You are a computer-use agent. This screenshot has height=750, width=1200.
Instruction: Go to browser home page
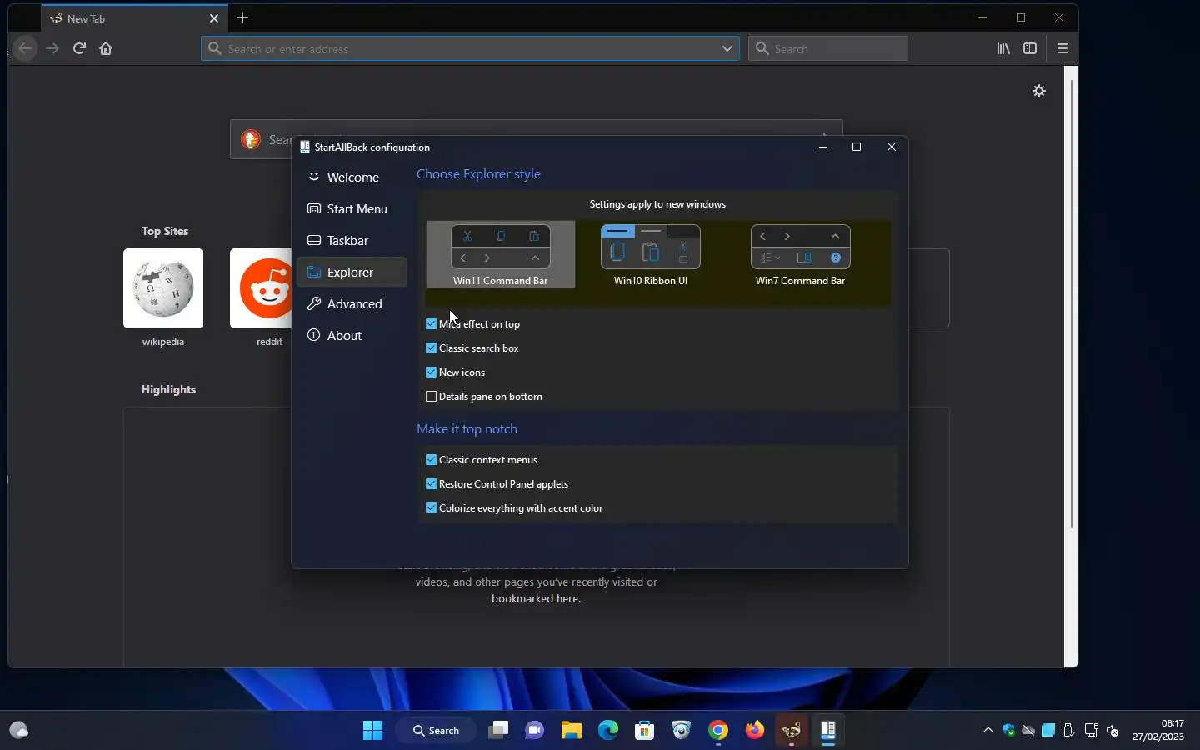106,48
